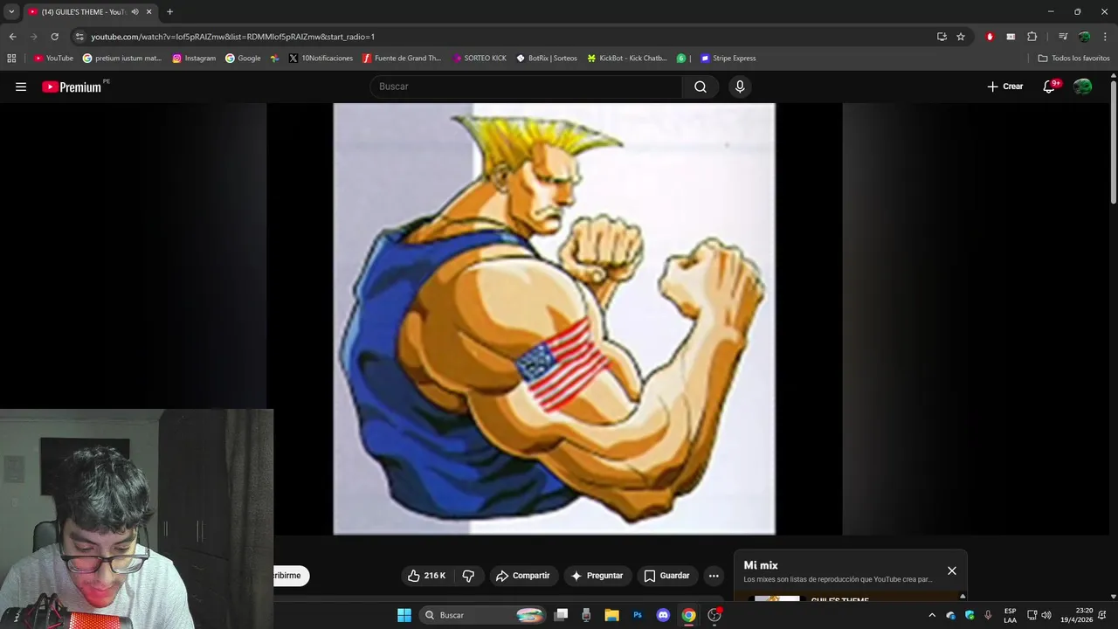Close the Mi mix panel
1118x629 pixels.
click(x=952, y=570)
